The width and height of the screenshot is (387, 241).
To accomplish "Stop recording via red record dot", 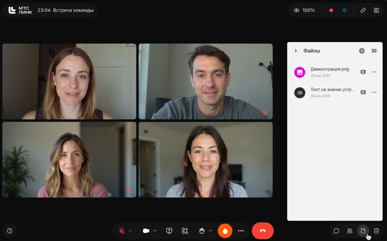I will (331, 10).
